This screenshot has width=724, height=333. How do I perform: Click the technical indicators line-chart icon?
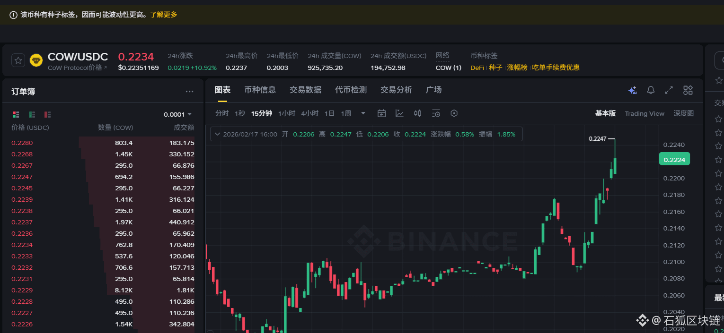pos(399,113)
